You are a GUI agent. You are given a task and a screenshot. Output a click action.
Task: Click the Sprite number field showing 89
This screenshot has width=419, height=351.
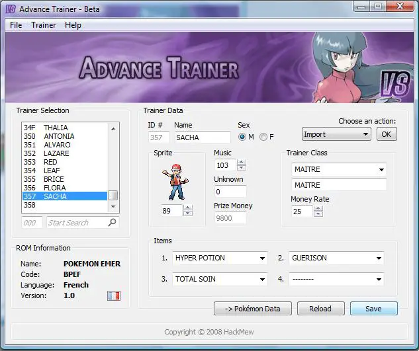[171, 210]
